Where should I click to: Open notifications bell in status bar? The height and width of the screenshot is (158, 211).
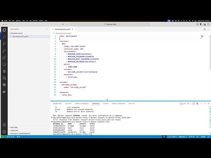(208, 137)
